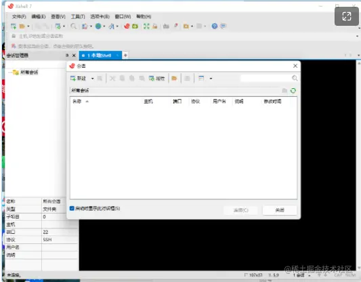Click the 属性 properties icon in the dialog
The image size is (361, 282).
[156, 79]
